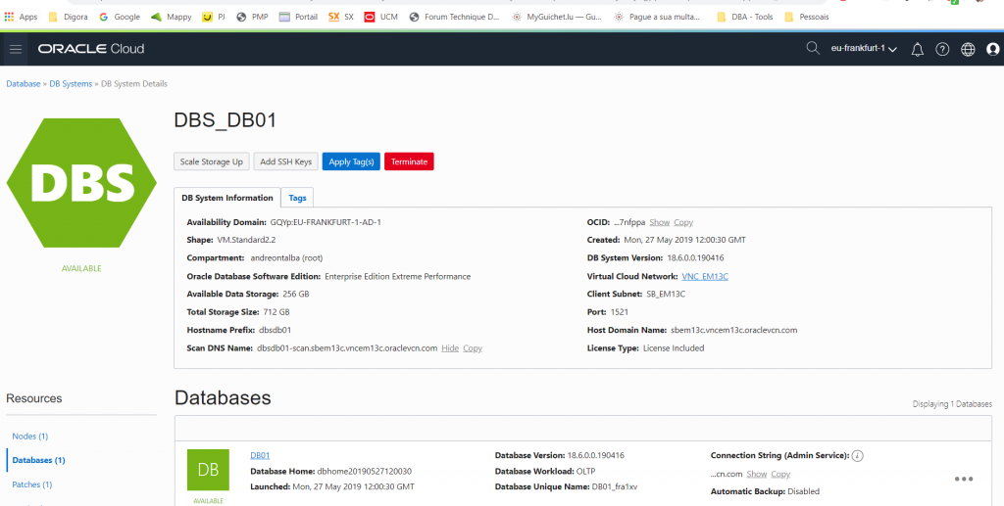Open the PMP bookmark
1004x506 pixels.
252,17
